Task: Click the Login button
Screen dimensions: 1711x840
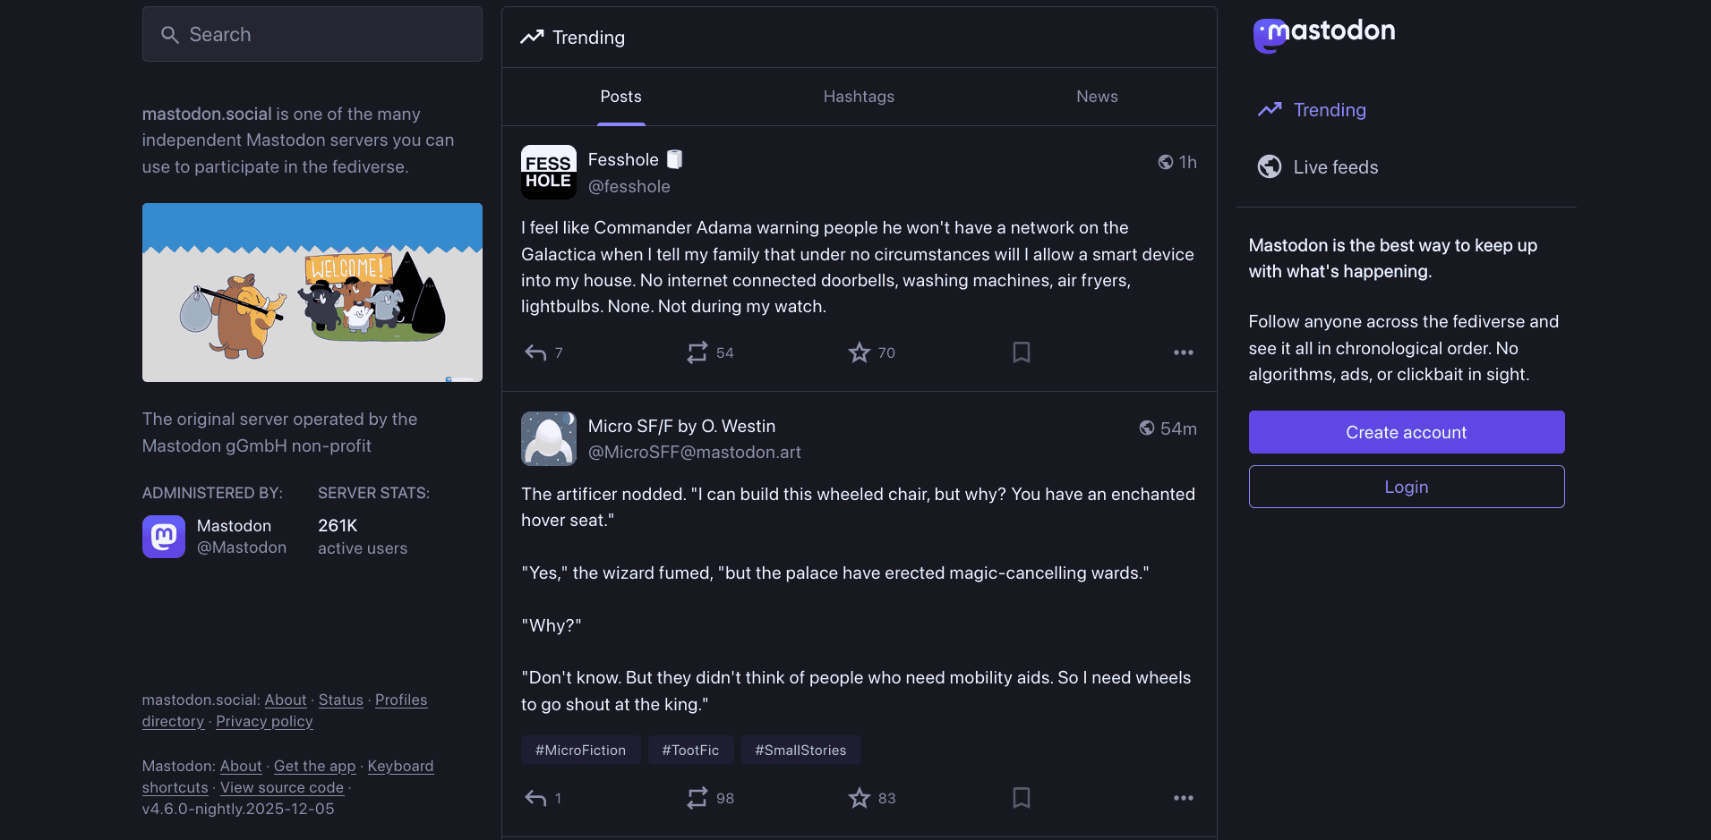Action: click(1406, 487)
